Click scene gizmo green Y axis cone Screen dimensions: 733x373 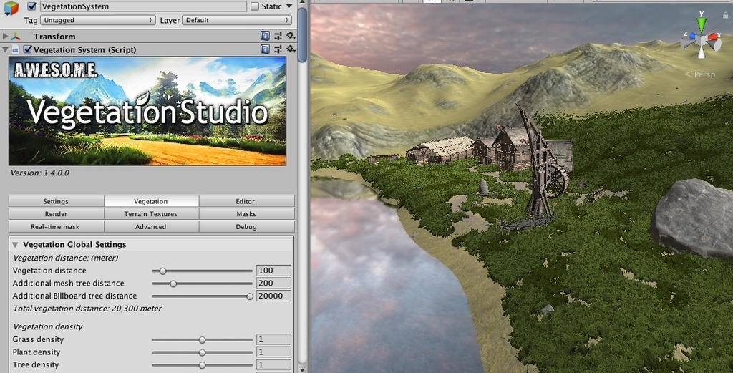(702, 25)
